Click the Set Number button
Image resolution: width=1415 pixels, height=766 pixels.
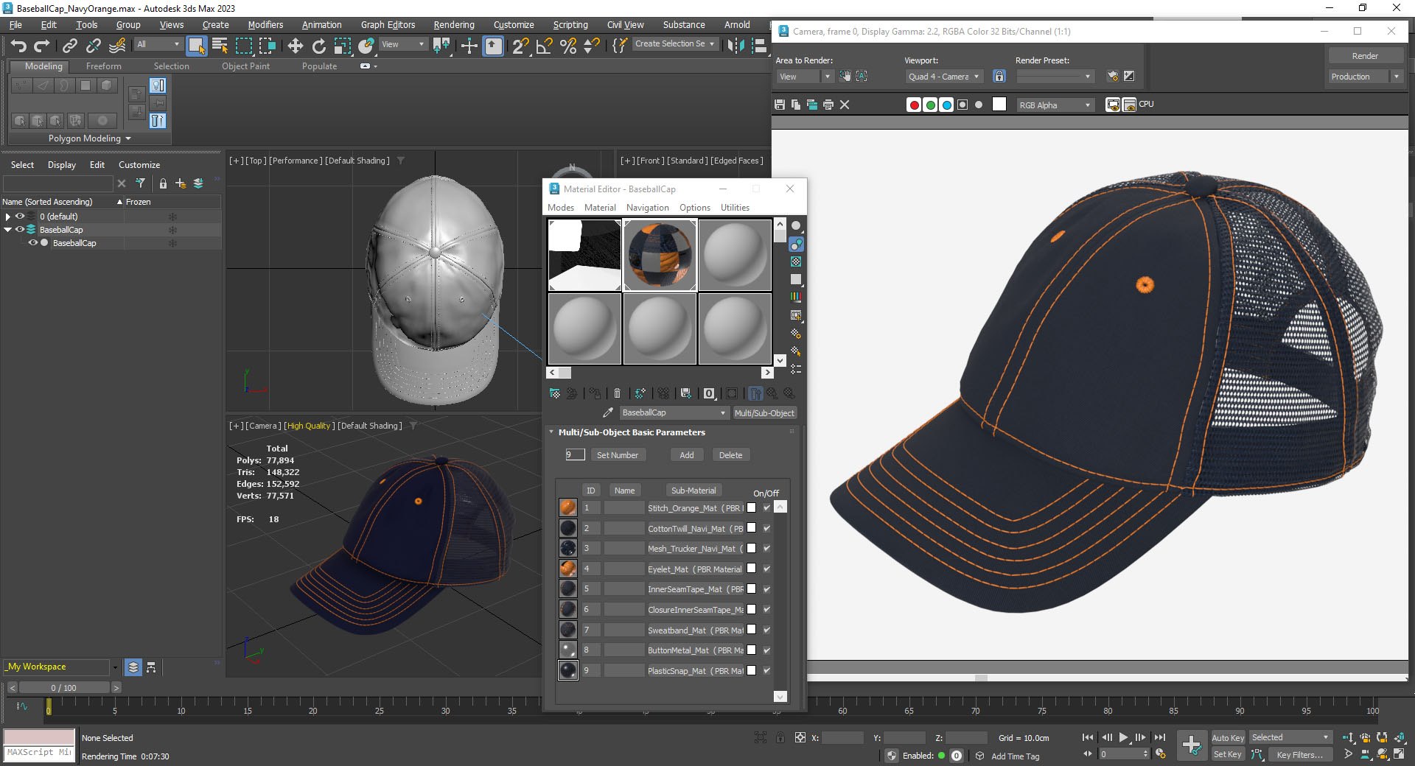[x=618, y=455]
